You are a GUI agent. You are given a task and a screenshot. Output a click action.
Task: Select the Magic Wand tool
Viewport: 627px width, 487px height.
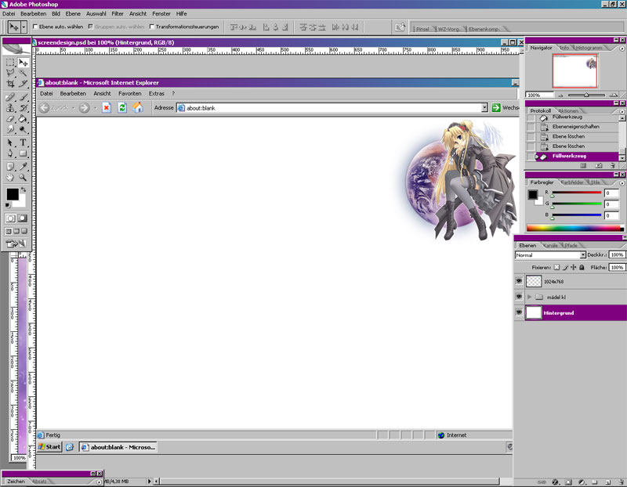pos(24,73)
